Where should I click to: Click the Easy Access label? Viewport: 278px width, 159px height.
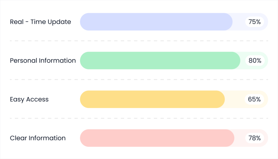click(x=29, y=99)
